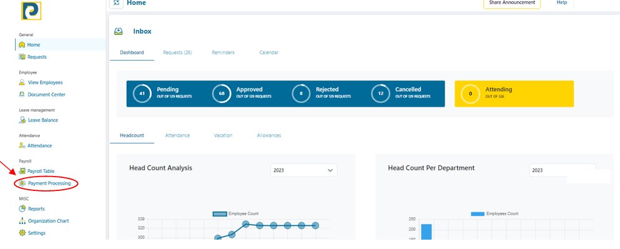Open Payment Processing page
Image resolution: width=620 pixels, height=249 pixels.
pos(49,183)
